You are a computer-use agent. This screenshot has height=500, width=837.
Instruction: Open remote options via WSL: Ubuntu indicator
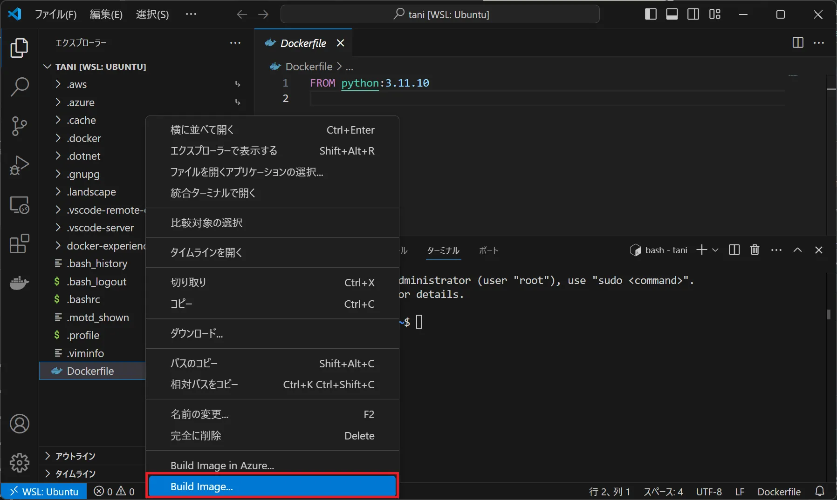click(x=44, y=491)
